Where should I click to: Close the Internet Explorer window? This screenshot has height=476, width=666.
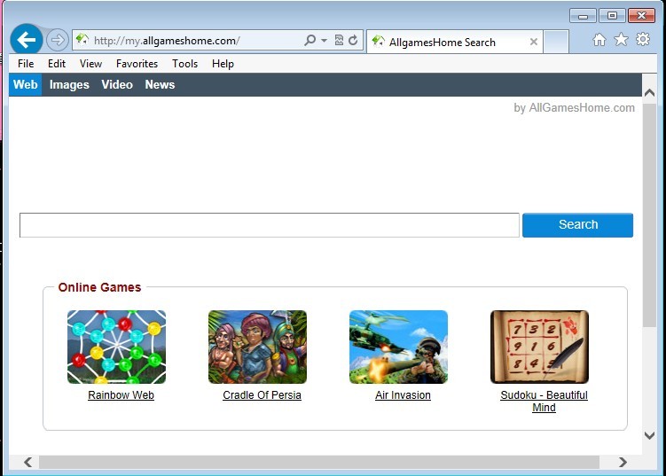641,16
